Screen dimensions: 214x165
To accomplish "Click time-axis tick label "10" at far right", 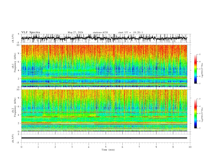I will coord(190,147).
